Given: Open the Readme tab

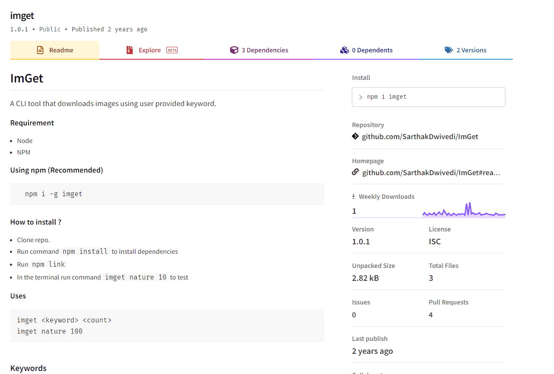Looking at the screenshot, I should 61,50.
